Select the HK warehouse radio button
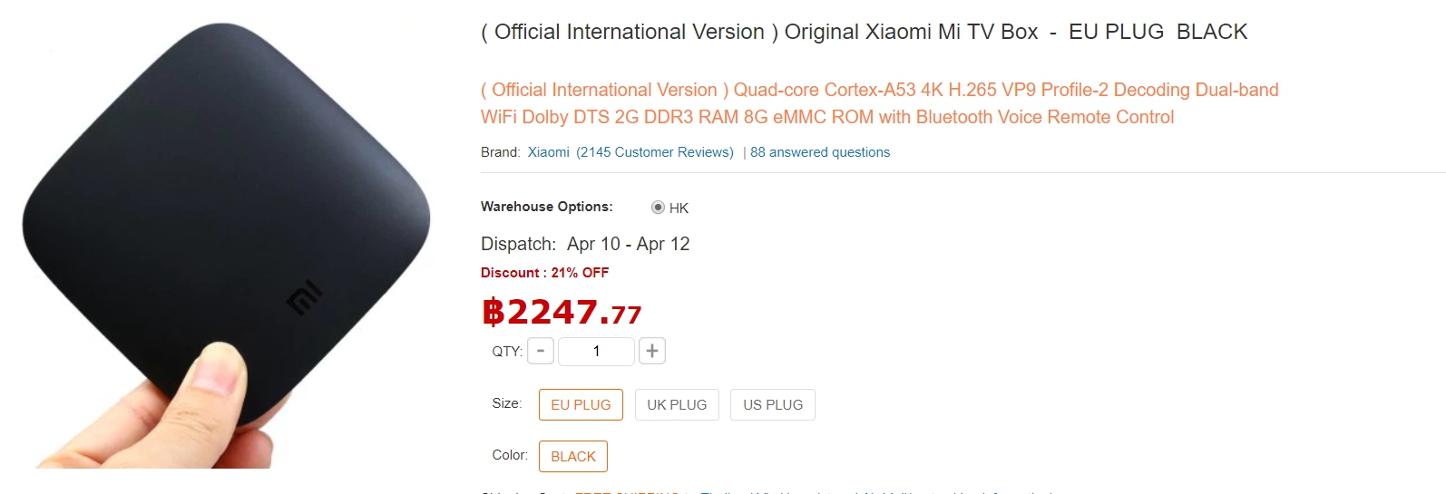The width and height of the screenshot is (1446, 494). pos(658,208)
